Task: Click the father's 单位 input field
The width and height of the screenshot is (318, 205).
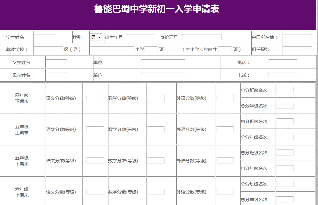Action: [x=163, y=62]
